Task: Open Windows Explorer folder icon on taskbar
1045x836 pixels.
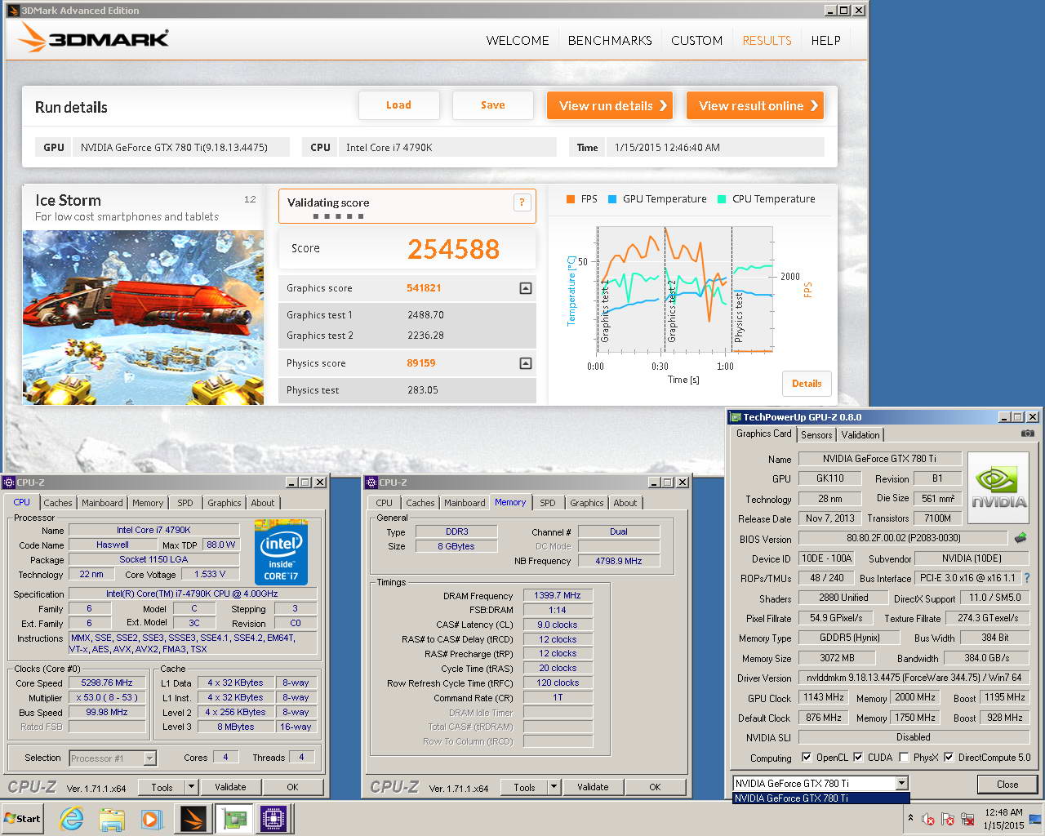Action: pos(112,819)
